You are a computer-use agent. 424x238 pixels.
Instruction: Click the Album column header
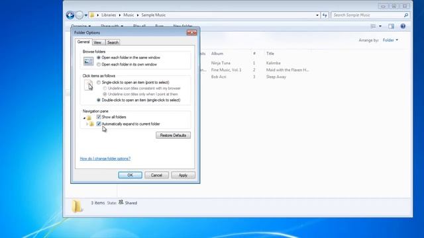217,54
